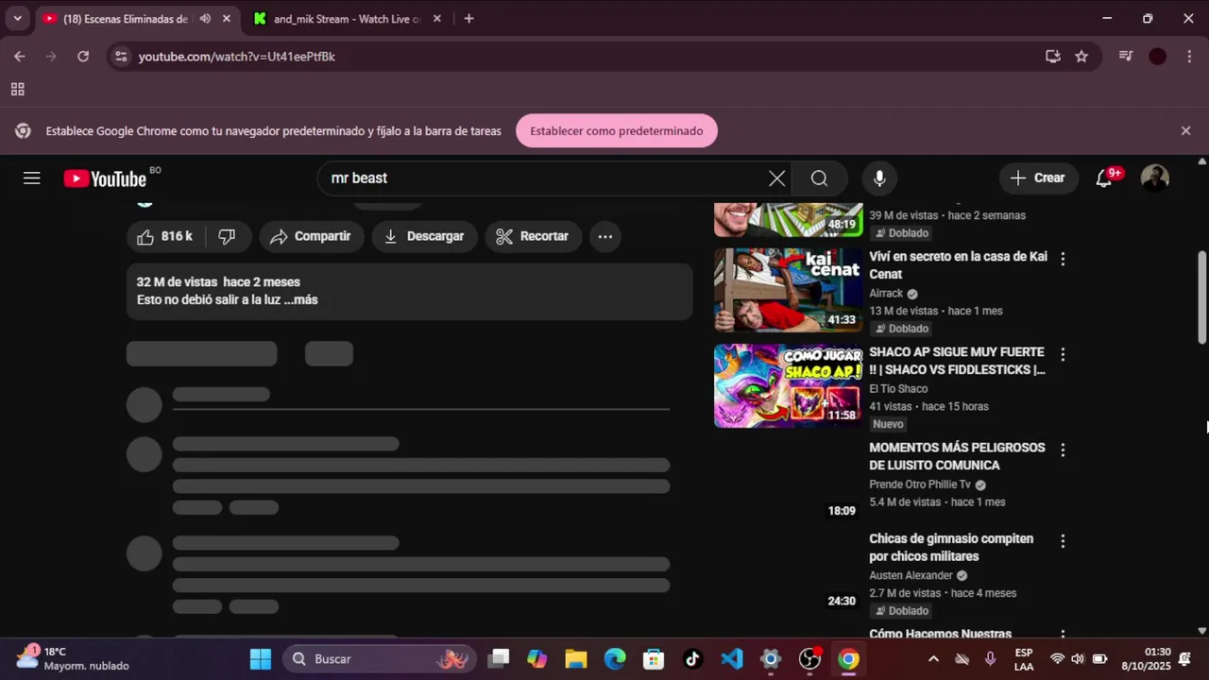Close the and_mik Stream tab

[436, 19]
